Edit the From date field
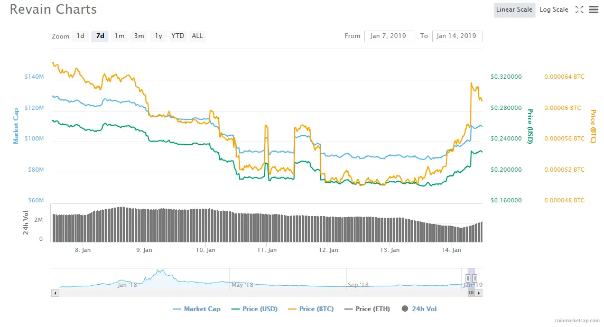This screenshot has width=604, height=327. pos(389,36)
